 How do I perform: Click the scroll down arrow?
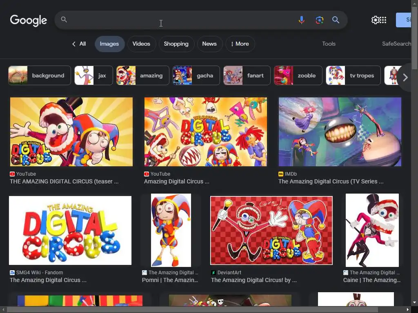pyautogui.click(x=415, y=303)
